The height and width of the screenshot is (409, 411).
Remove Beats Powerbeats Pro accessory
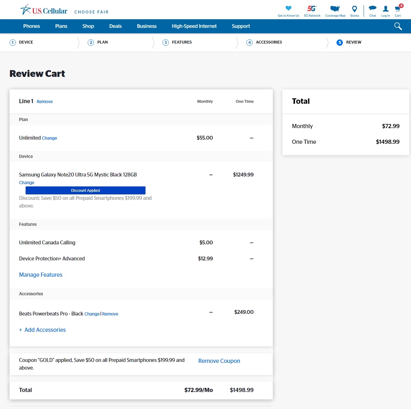tap(110, 314)
